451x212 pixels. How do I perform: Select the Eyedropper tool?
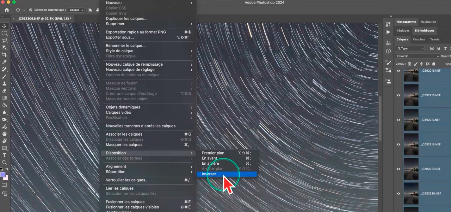4,62
